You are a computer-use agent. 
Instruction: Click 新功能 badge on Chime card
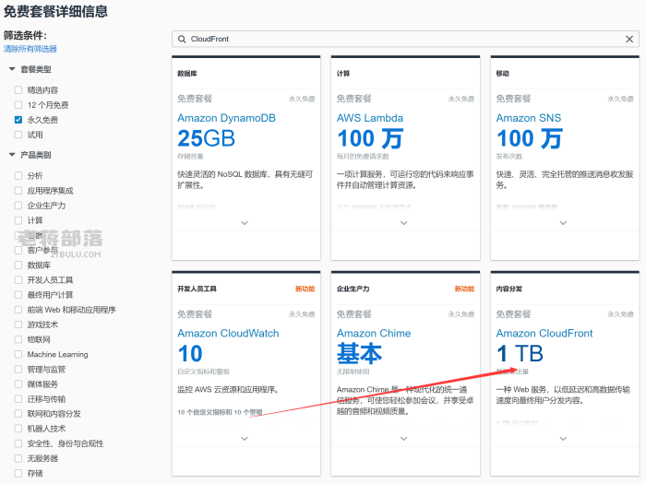point(464,289)
